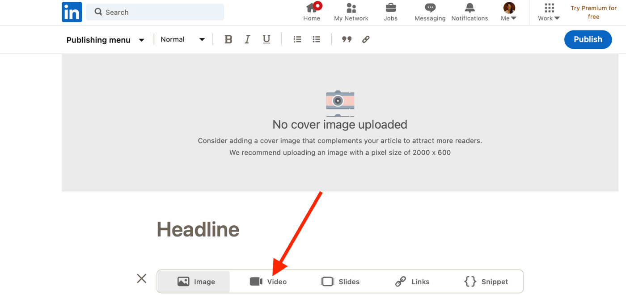This screenshot has width=626, height=295.
Task: Open the Notifications panel
Action: [469, 12]
